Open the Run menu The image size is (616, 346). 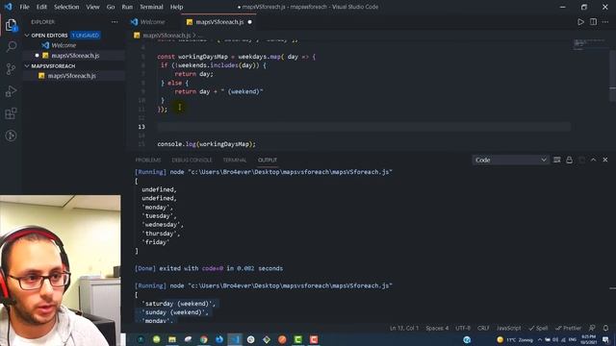coord(127,7)
